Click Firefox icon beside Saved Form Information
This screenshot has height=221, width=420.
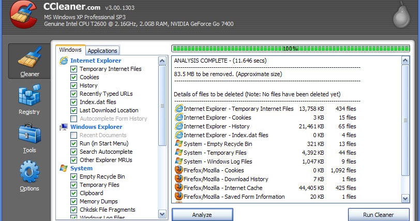point(178,196)
